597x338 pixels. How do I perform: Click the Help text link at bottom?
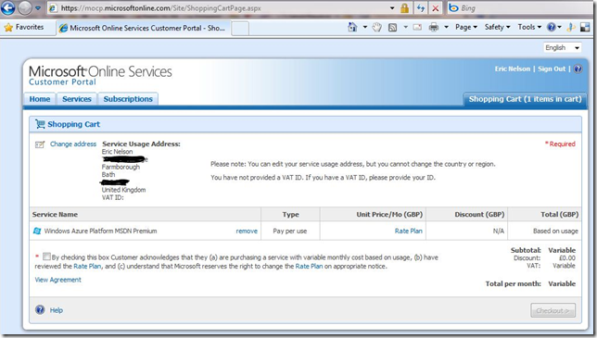(57, 310)
